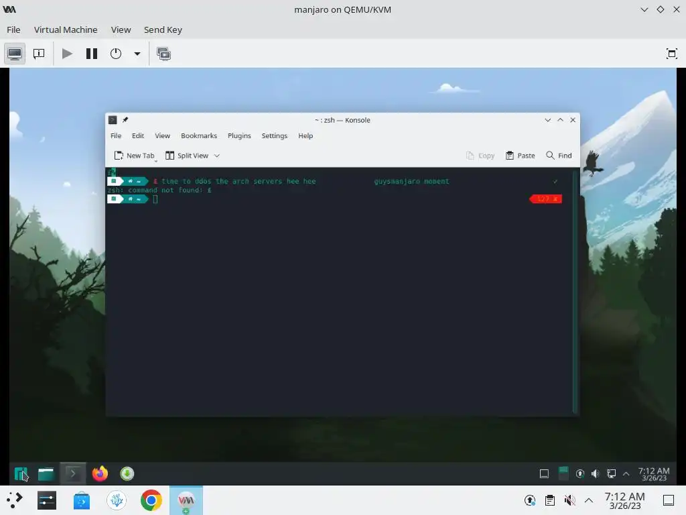686x515 pixels.
Task: Shut down the virtual machine
Action: [116, 54]
